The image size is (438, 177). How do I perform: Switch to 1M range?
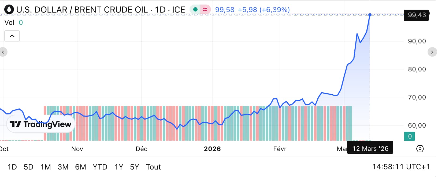click(46, 167)
